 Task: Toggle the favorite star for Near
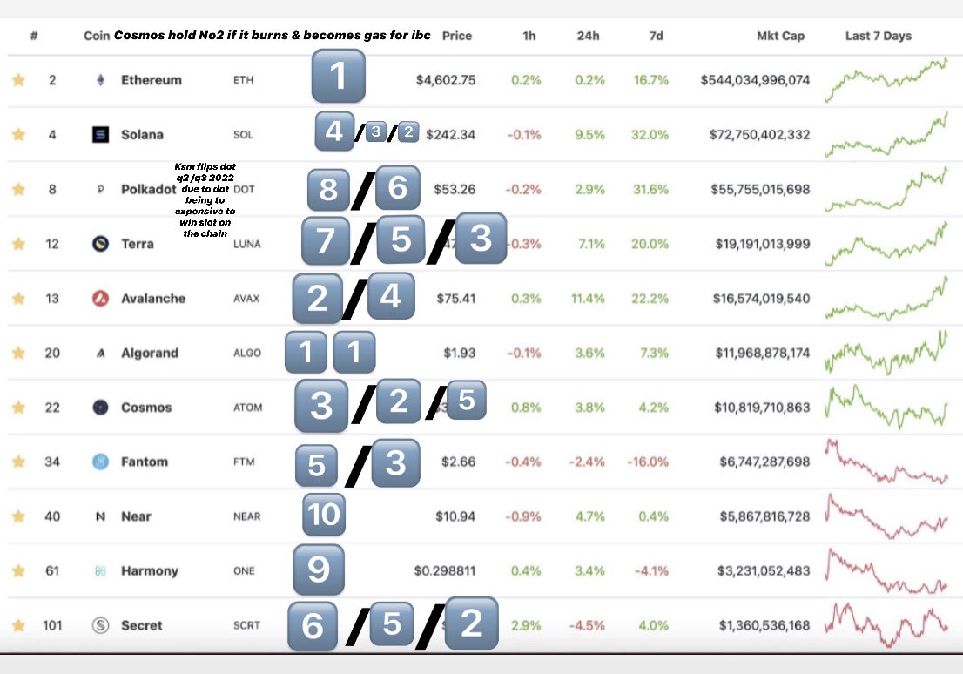tap(18, 516)
